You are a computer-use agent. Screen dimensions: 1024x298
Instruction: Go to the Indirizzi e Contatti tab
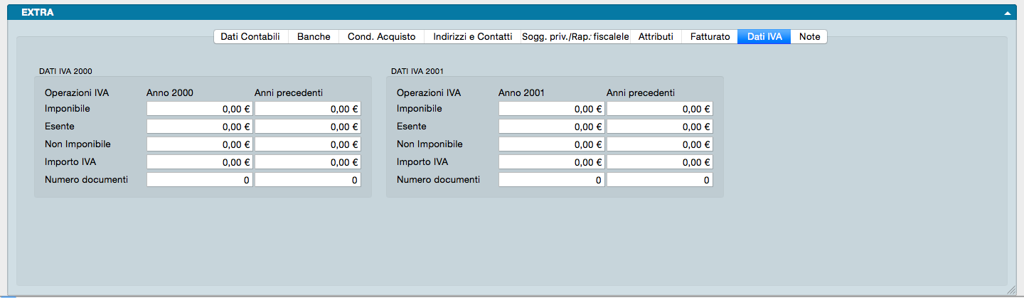click(472, 36)
